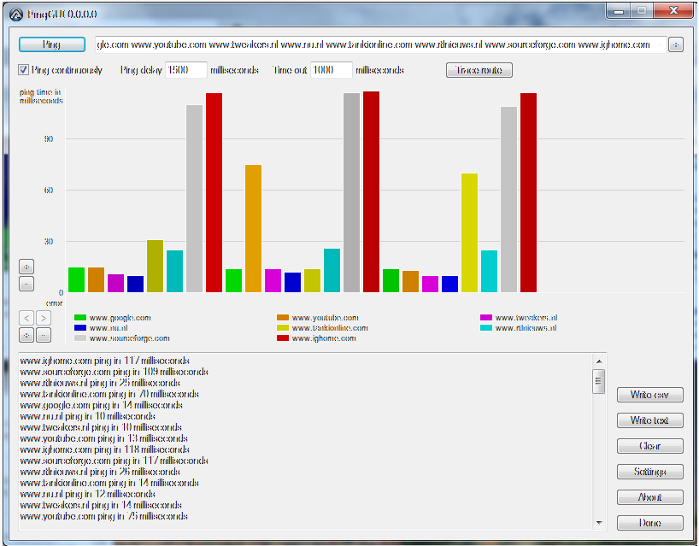The width and height of the screenshot is (699, 546).
Task: Select log line 'www.nu.nl ping in 10 milliseconds'
Action: tap(88, 416)
